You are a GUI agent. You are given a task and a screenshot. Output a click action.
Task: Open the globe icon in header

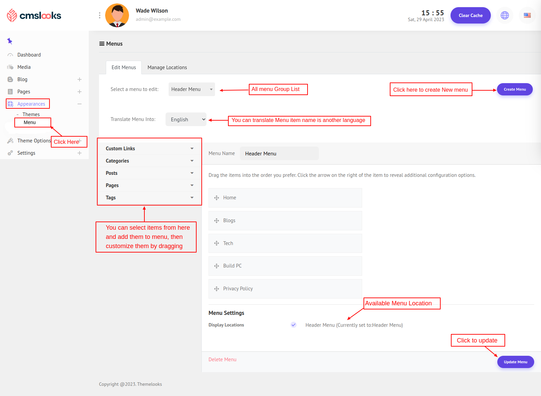(504, 15)
